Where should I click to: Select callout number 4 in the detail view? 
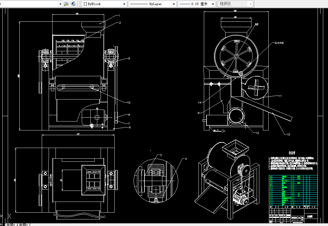pos(186,159)
